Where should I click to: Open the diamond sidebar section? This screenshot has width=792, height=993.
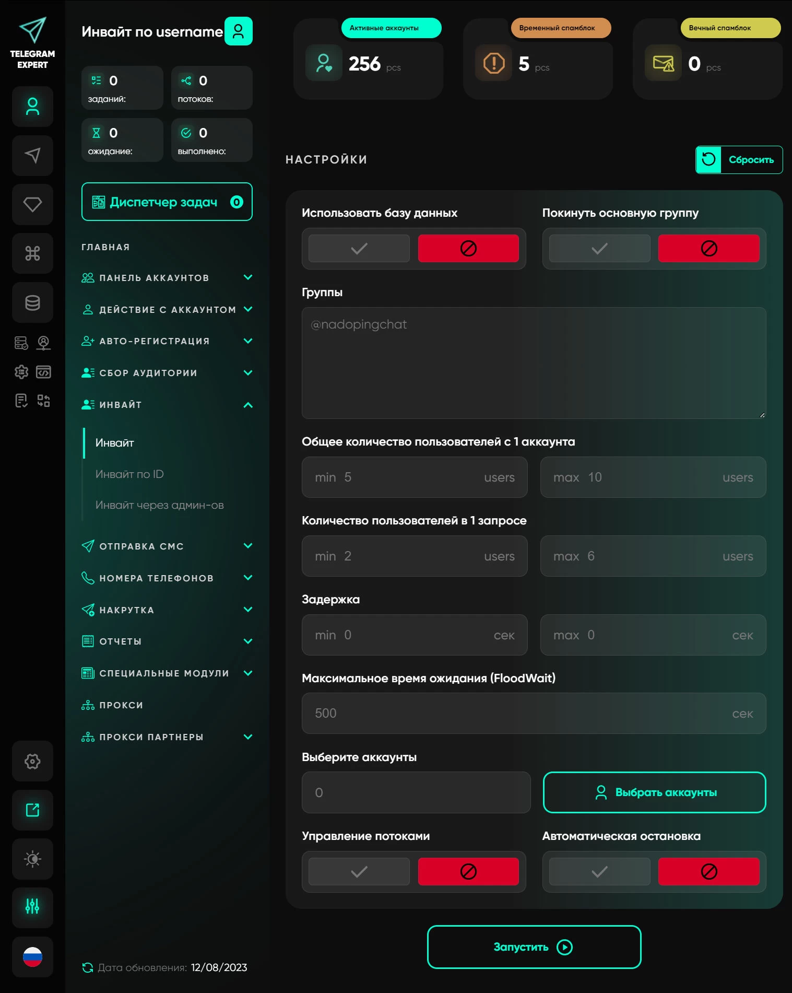pyautogui.click(x=32, y=204)
